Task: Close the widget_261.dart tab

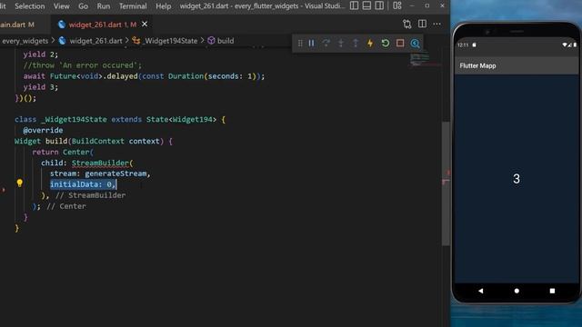Action: 145,25
